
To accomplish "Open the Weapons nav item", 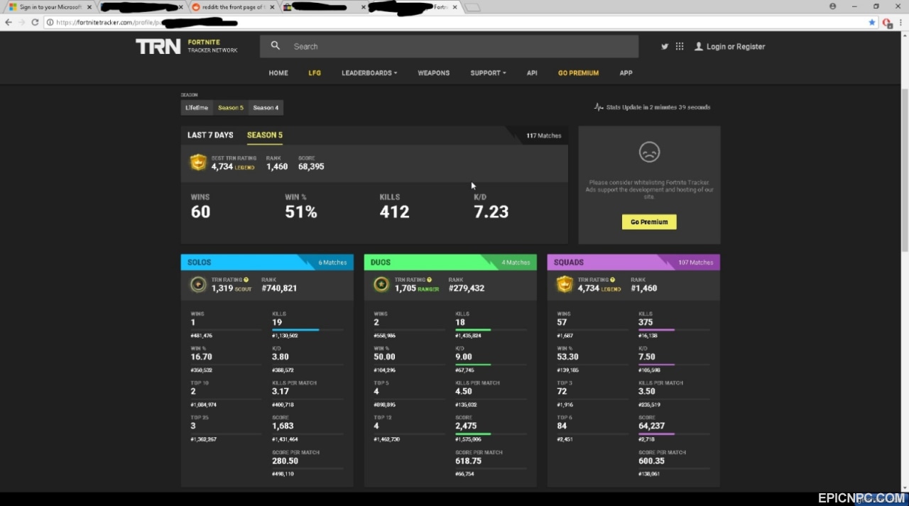I will (x=434, y=73).
